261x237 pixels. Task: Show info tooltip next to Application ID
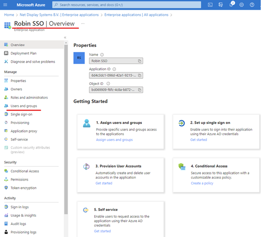pyautogui.click(x=114, y=69)
